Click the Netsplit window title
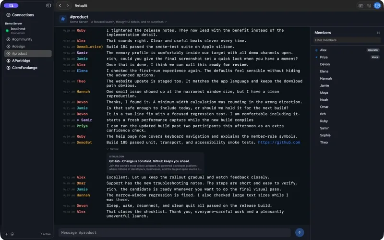 point(81,6)
